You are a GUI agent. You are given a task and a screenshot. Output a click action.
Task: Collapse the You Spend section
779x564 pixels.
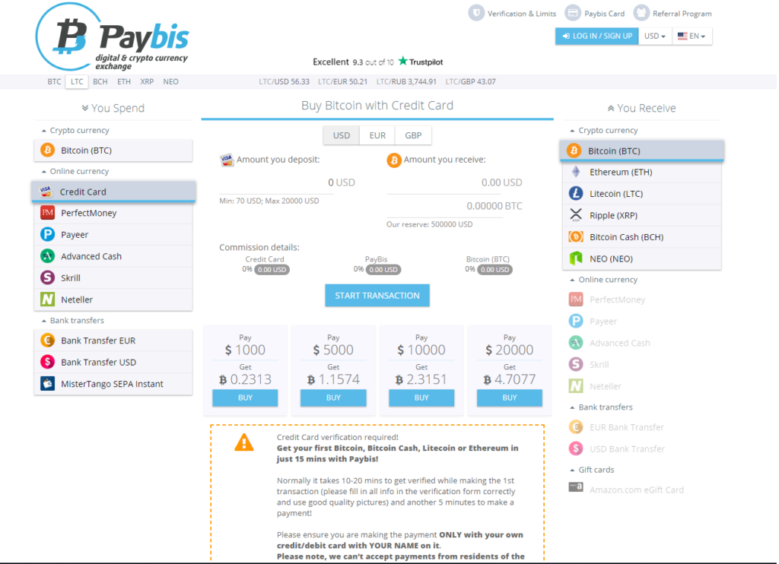click(86, 108)
